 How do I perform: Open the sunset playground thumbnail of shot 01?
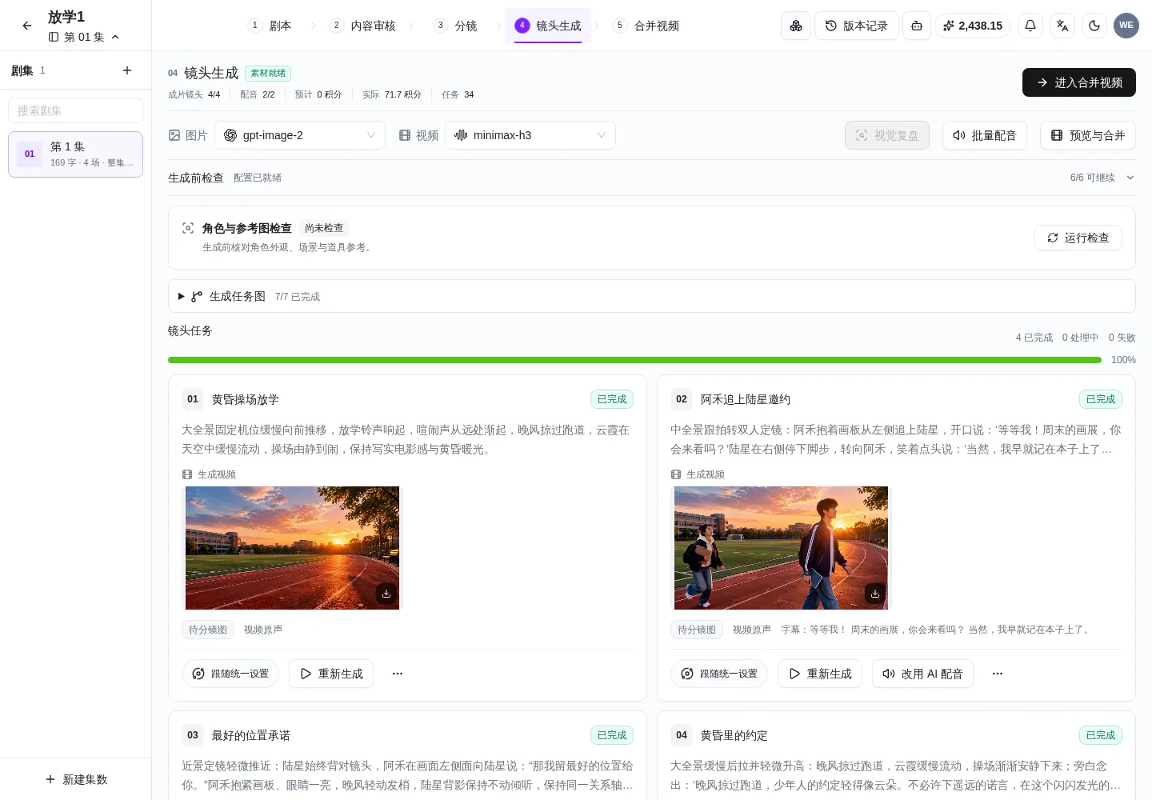tap(292, 548)
